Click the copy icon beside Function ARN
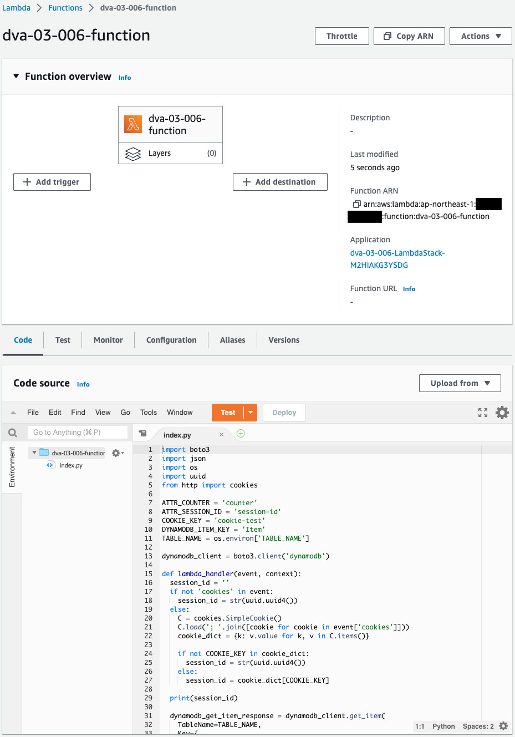 pyautogui.click(x=356, y=204)
